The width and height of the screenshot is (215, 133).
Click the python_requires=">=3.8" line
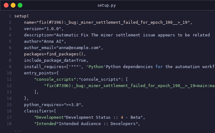[54, 104]
